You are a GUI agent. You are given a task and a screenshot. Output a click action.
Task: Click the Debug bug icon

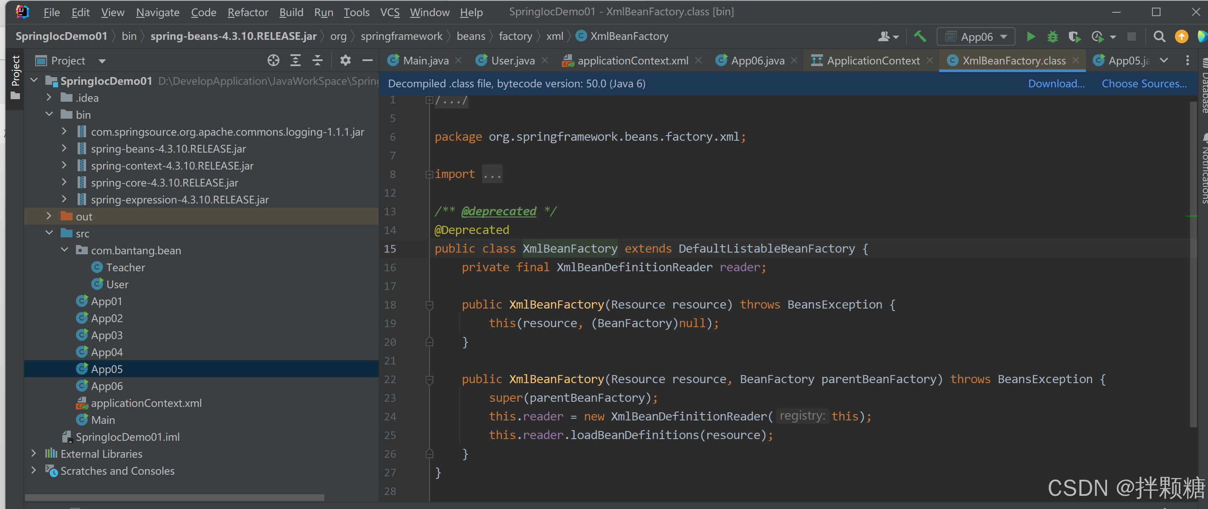pyautogui.click(x=1052, y=36)
